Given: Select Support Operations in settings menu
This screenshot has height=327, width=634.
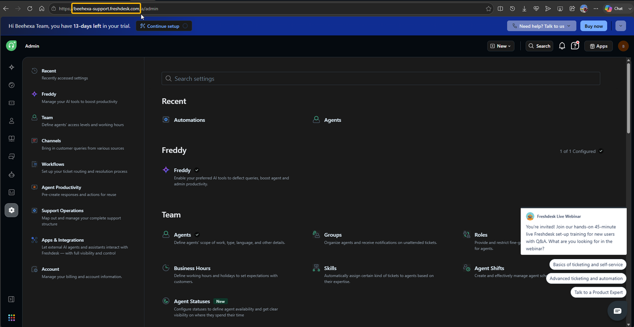Looking at the screenshot, I should pyautogui.click(x=62, y=210).
